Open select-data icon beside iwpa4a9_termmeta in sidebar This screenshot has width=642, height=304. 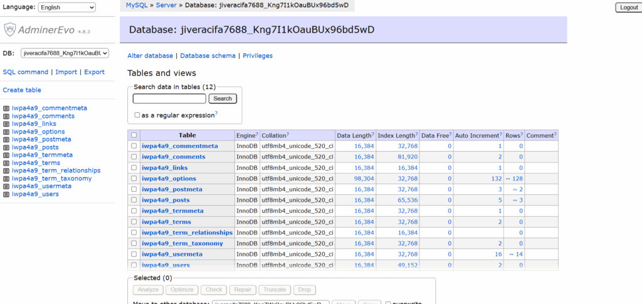[6, 155]
